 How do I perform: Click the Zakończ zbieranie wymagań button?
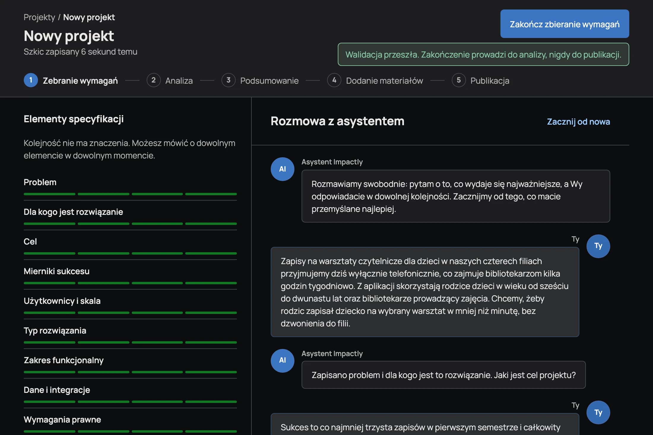(565, 24)
